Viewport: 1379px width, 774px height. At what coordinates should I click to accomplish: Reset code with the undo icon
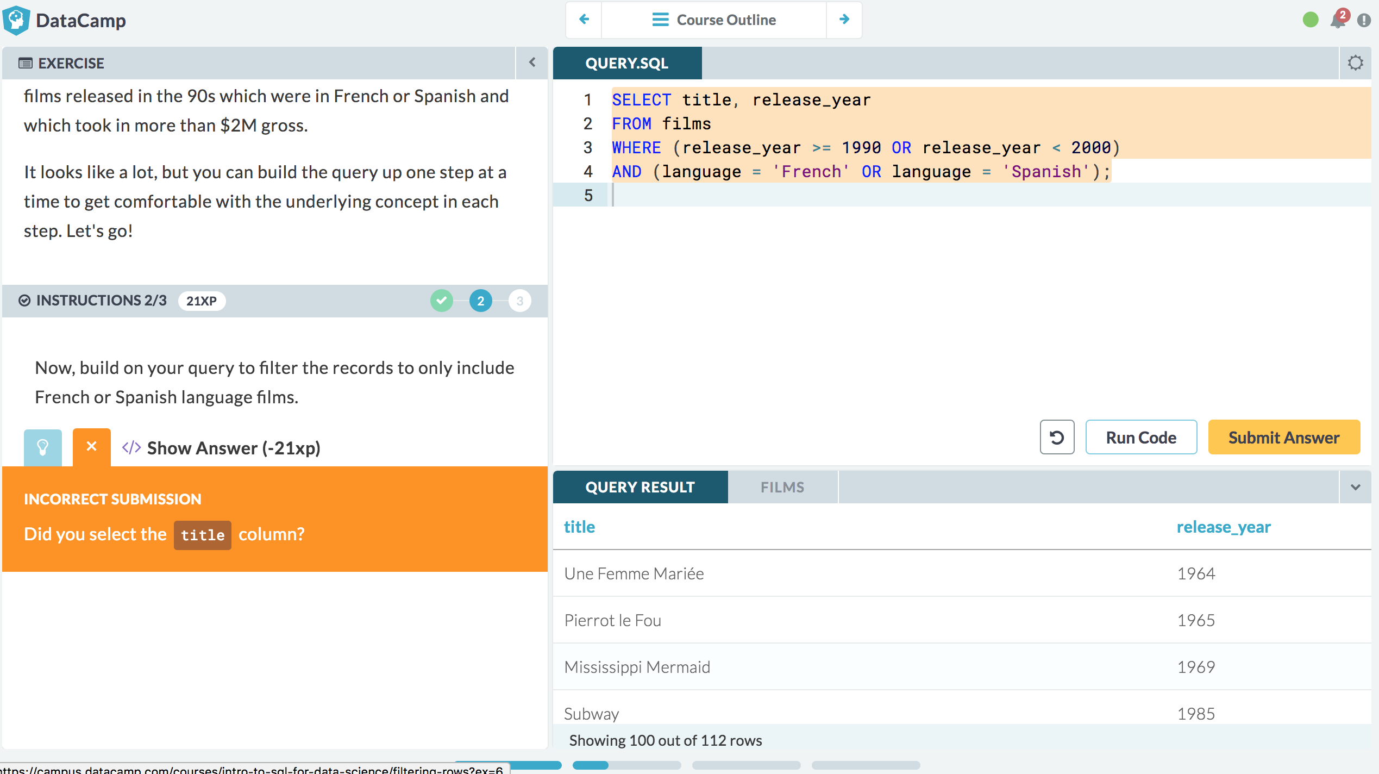pos(1057,438)
